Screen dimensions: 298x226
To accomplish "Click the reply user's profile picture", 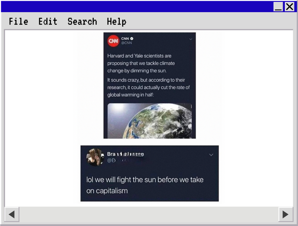I will coord(95,157).
